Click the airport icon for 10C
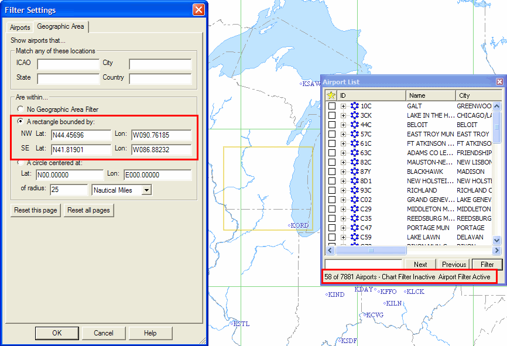Image resolution: width=507 pixels, height=346 pixels. pos(355,106)
